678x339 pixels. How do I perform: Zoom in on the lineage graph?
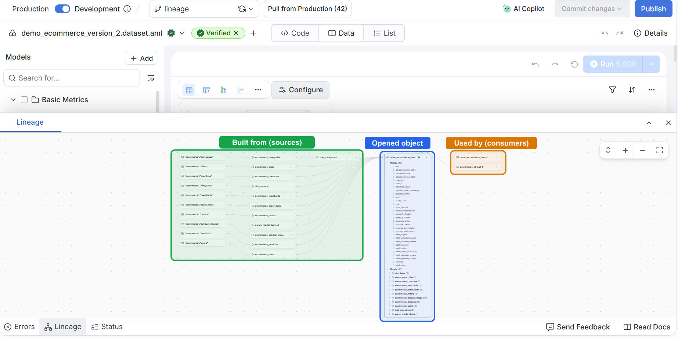coord(625,150)
